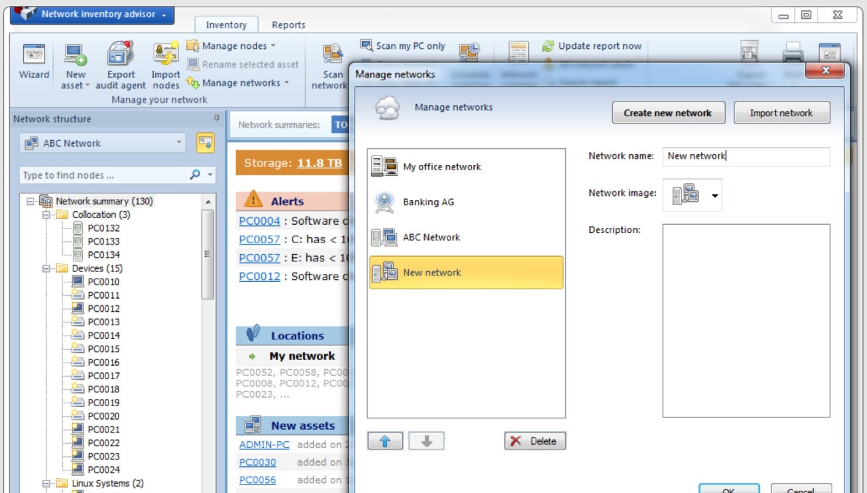Click the Network structure tree scrollbar thumb
This screenshot has height=493, width=867.
pos(207,254)
